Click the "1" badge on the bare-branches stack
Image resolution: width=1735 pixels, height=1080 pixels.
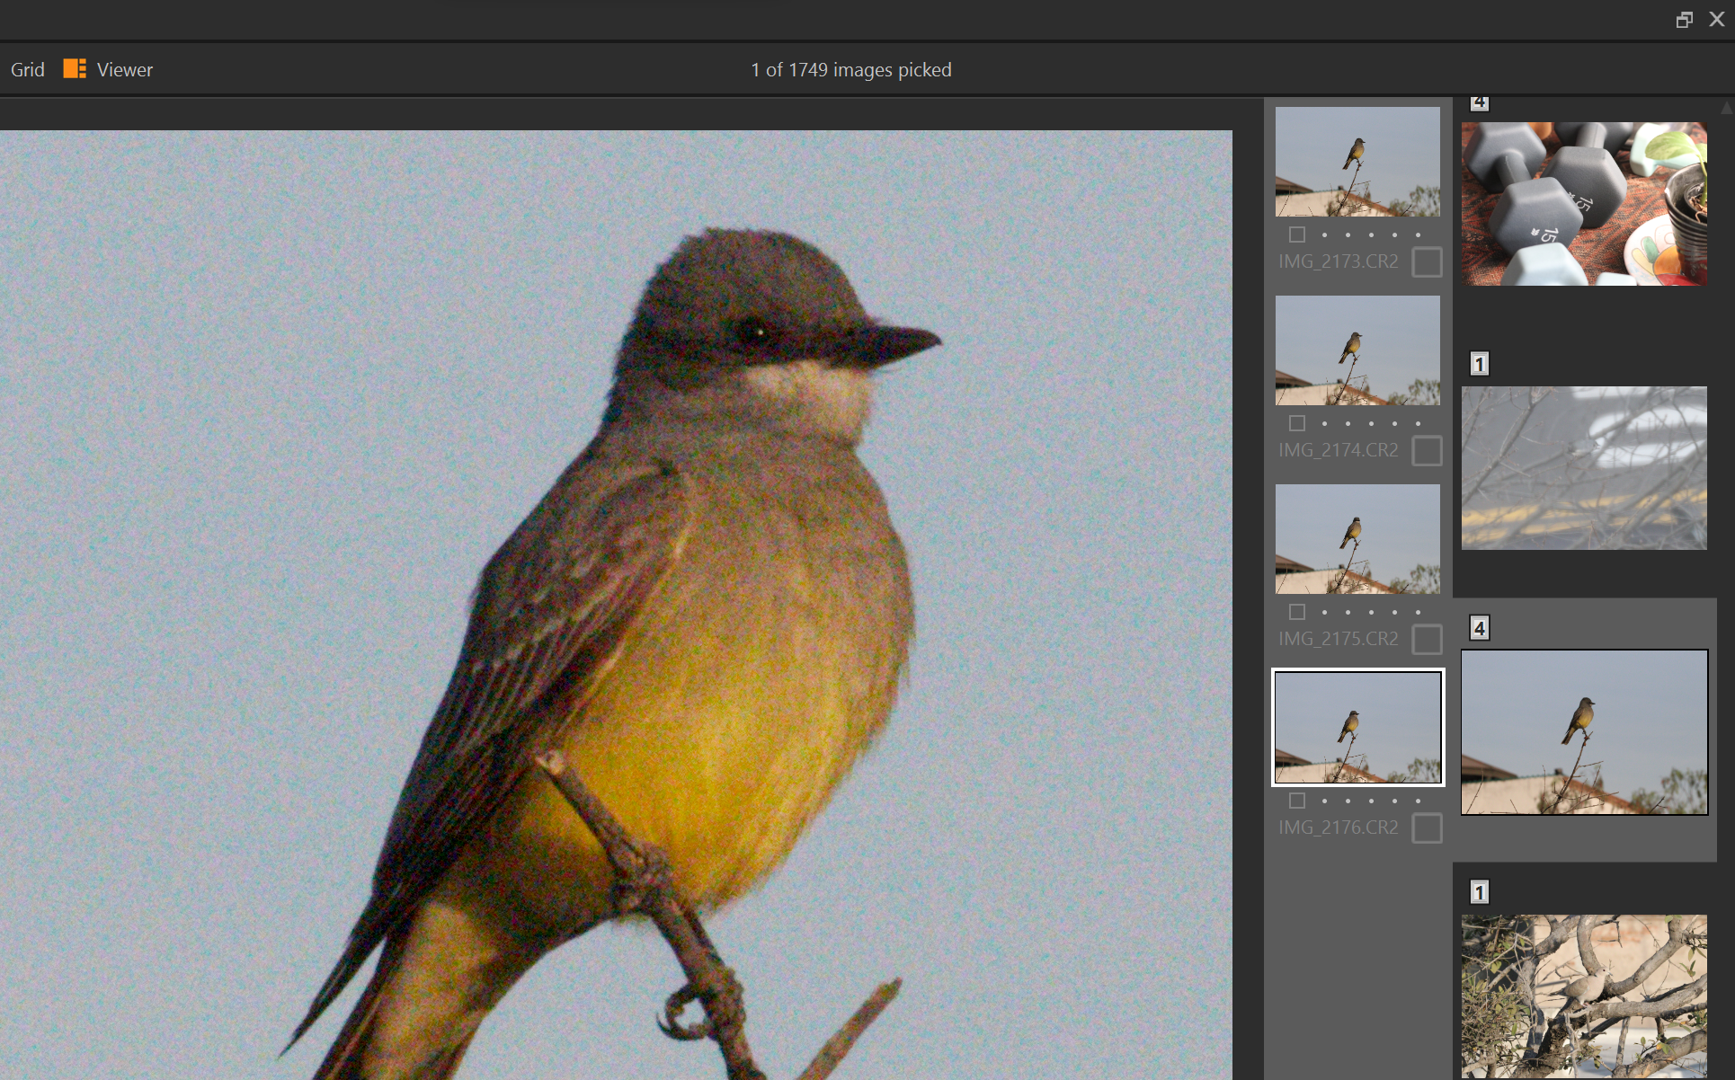1480,364
